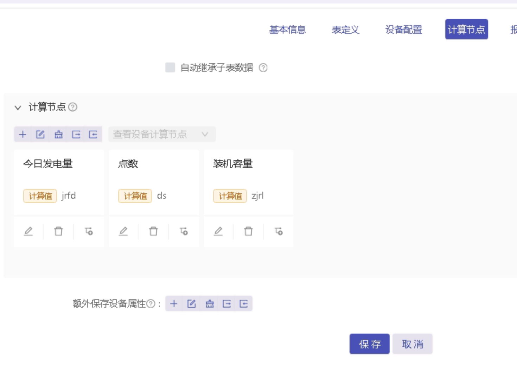517x380 pixels.
Task: Click the copy-add icon on 今日发电量 card
Action: (x=89, y=231)
